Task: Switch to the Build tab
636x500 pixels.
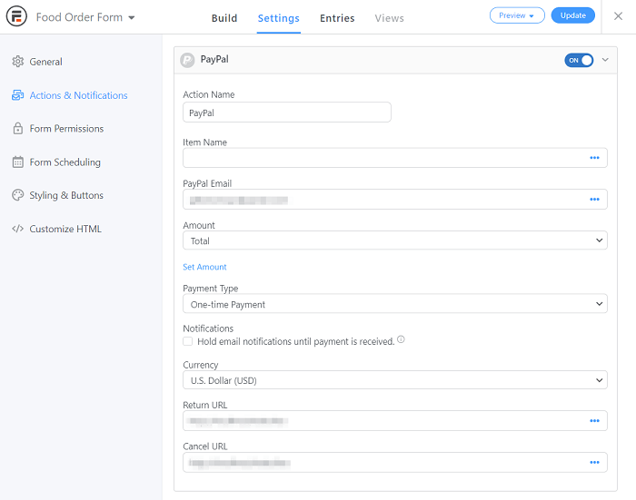Action: pyautogui.click(x=224, y=18)
